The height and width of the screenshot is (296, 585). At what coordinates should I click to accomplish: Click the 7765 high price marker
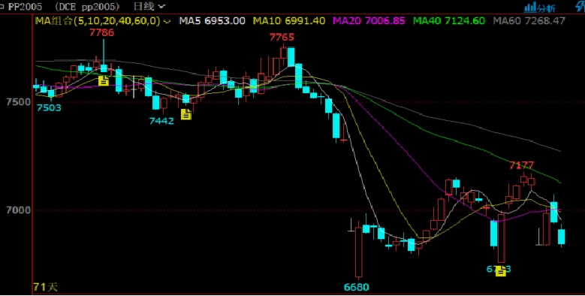tap(282, 37)
